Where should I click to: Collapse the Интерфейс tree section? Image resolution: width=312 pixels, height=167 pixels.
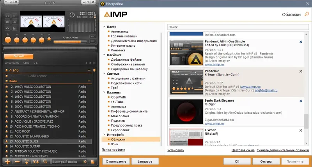[104, 134]
